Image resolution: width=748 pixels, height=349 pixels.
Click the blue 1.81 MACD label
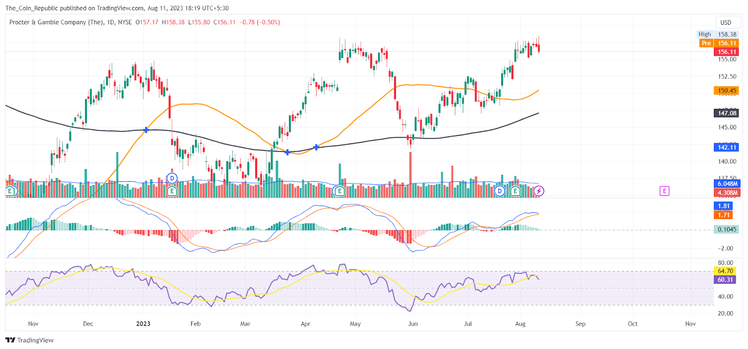[724, 206]
